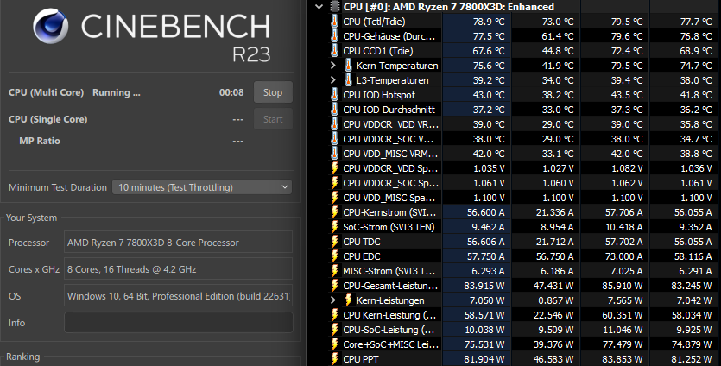Select the CPU PPT sensor row
The width and height of the screenshot is (721, 366).
click(524, 359)
